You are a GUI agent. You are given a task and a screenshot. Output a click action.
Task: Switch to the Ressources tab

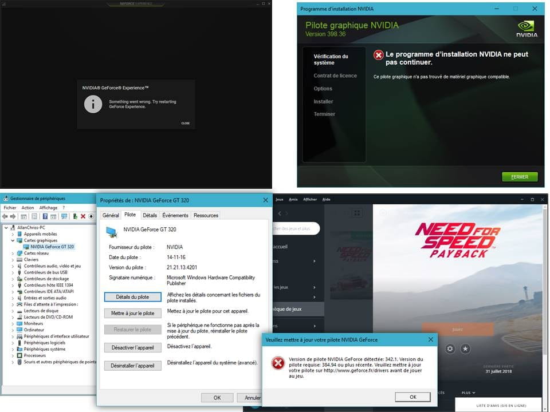(x=206, y=216)
